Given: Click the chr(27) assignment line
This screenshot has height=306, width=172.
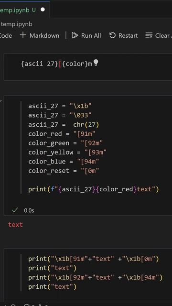Looking at the screenshot, I should tap(64, 124).
